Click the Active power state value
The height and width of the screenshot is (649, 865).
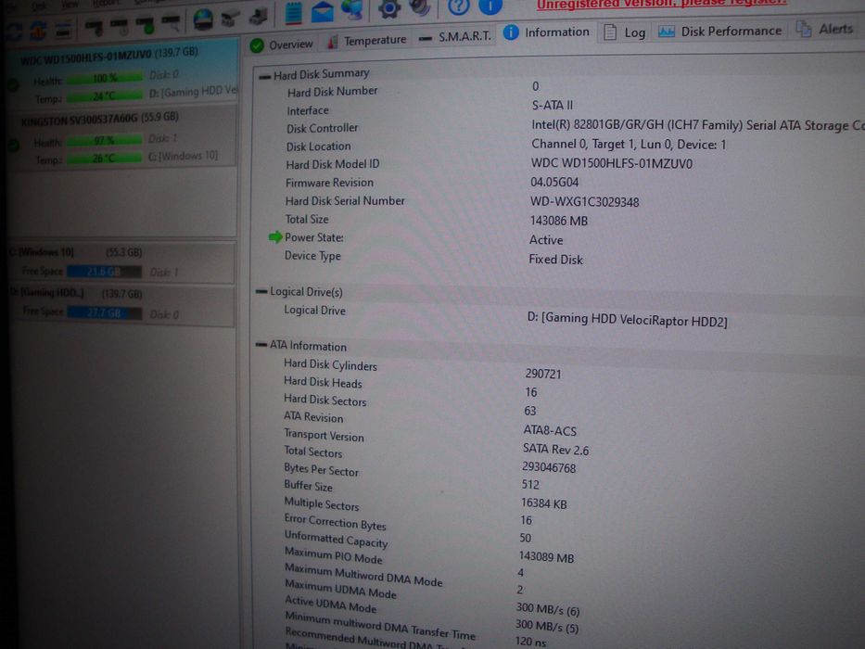(x=546, y=240)
